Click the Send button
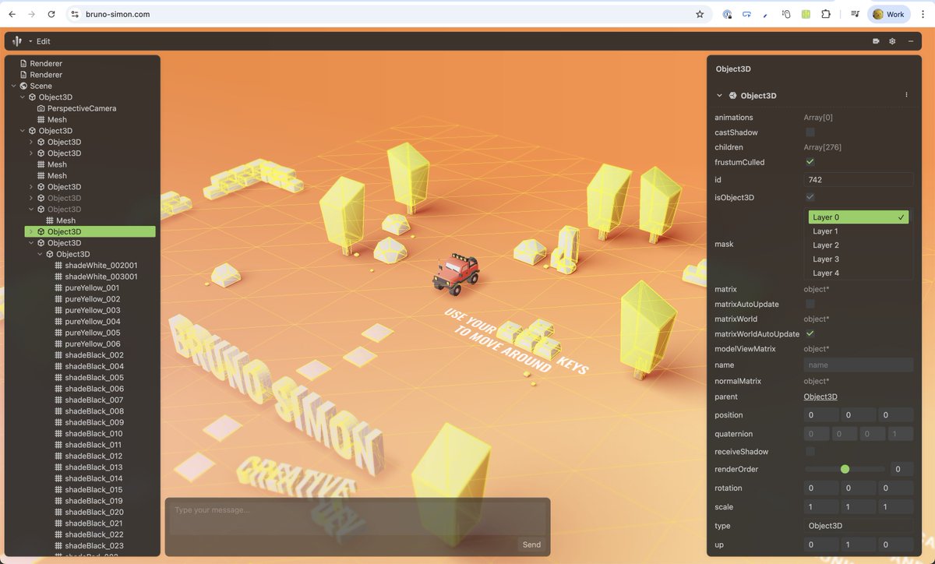 [531, 545]
